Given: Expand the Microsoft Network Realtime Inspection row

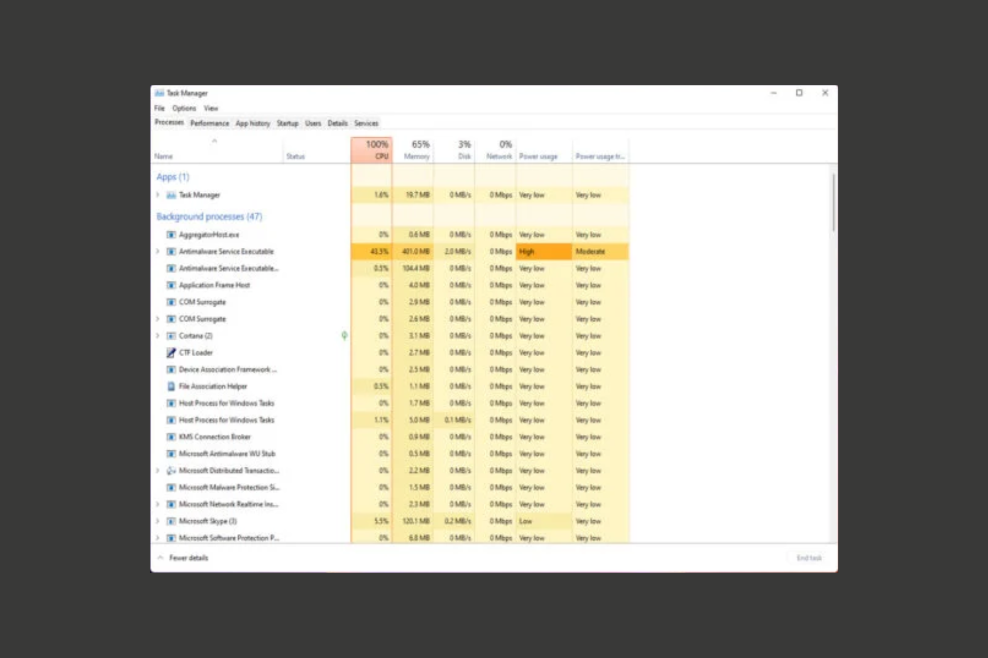Looking at the screenshot, I should click(158, 504).
